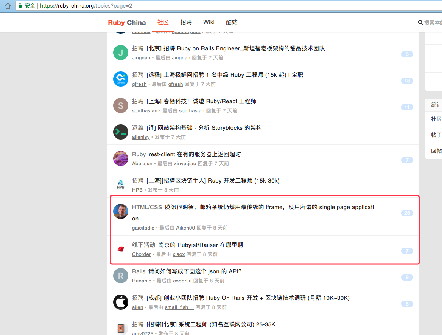Focus the 搜索本站 search field
The height and width of the screenshot is (335, 442).
click(x=433, y=23)
